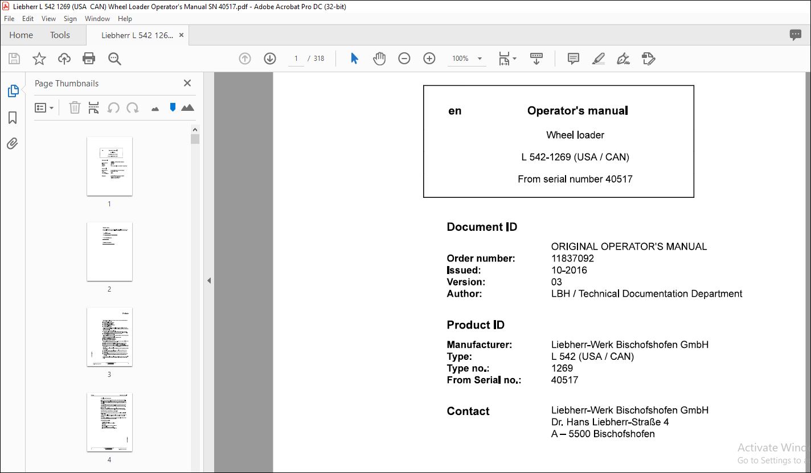Adjust the thumbnail size slider handle
The height and width of the screenshot is (473, 811).
point(173,107)
